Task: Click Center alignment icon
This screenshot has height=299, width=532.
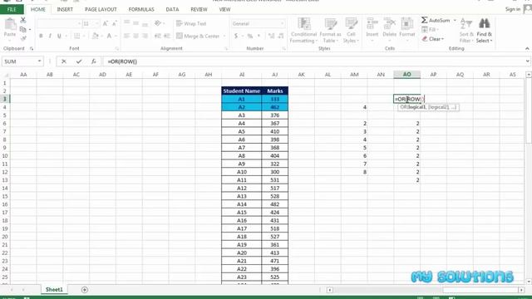Action: 135,36
